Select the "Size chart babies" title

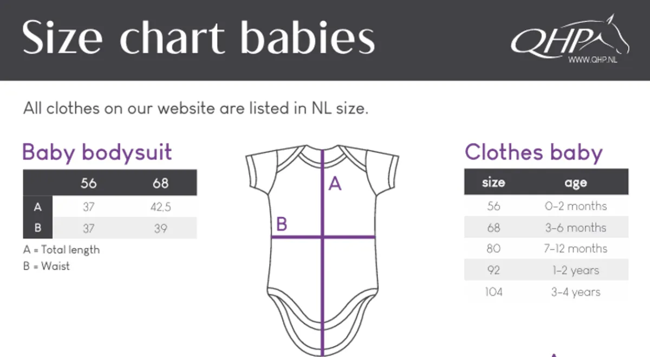point(198,38)
